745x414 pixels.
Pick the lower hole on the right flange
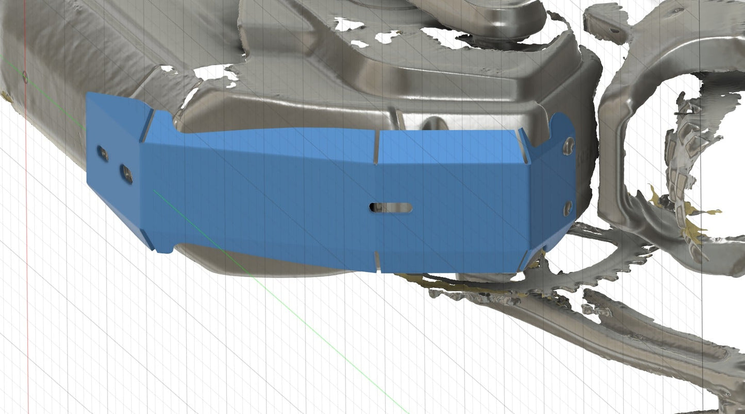point(567,208)
